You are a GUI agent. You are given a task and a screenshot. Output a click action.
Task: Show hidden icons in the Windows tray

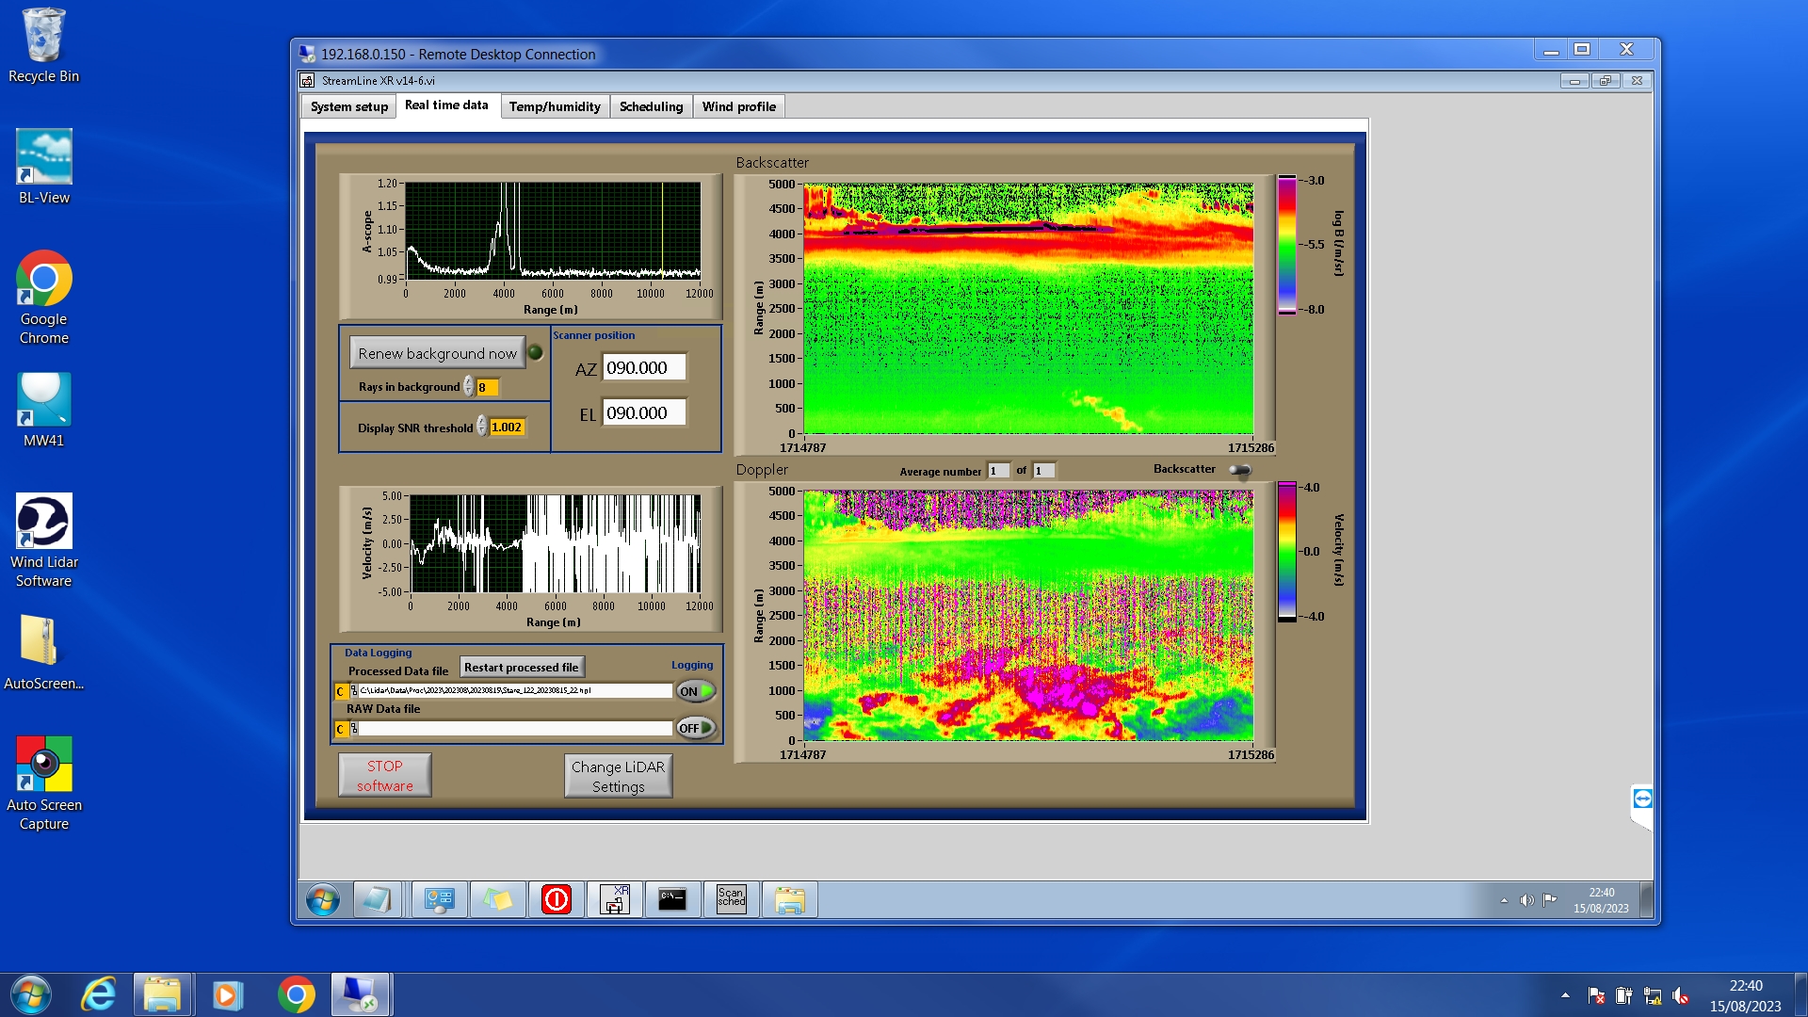pos(1565,995)
